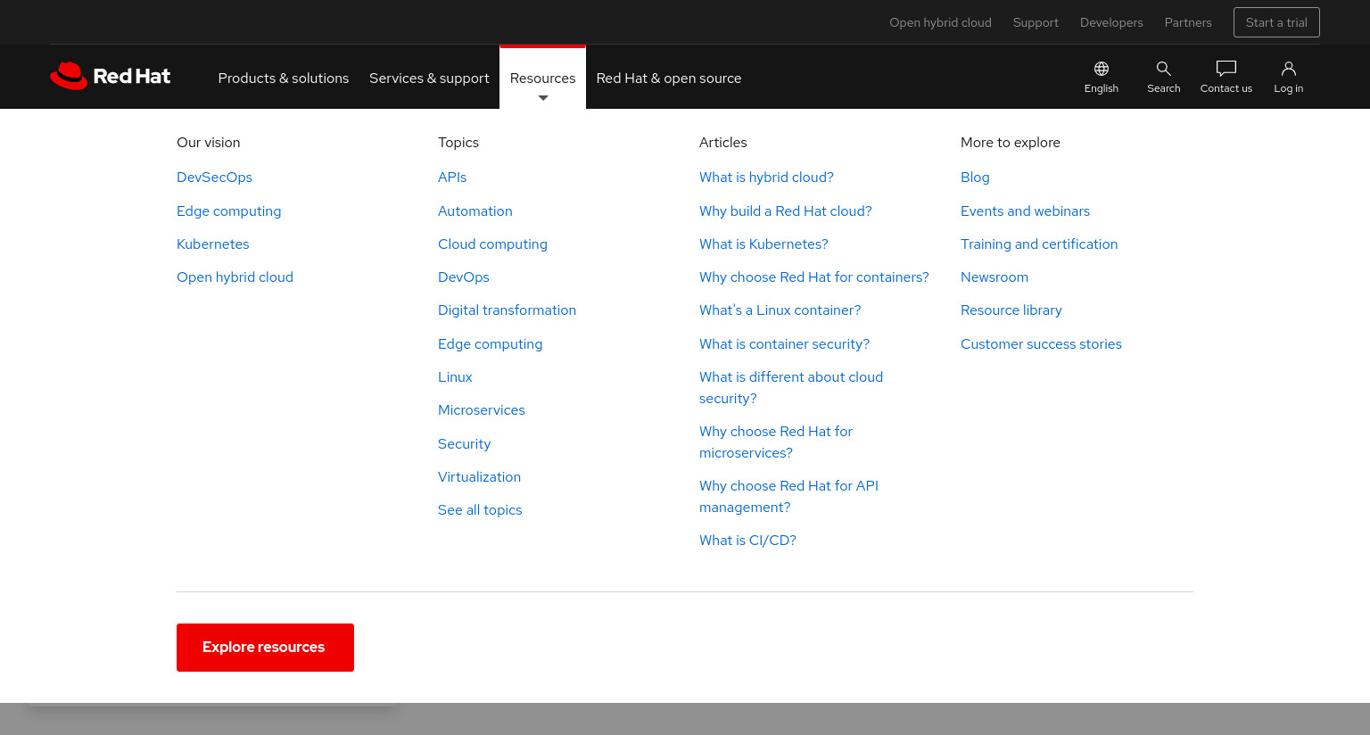Open Red Hat & open source menu
1370x735 pixels.
point(669,78)
